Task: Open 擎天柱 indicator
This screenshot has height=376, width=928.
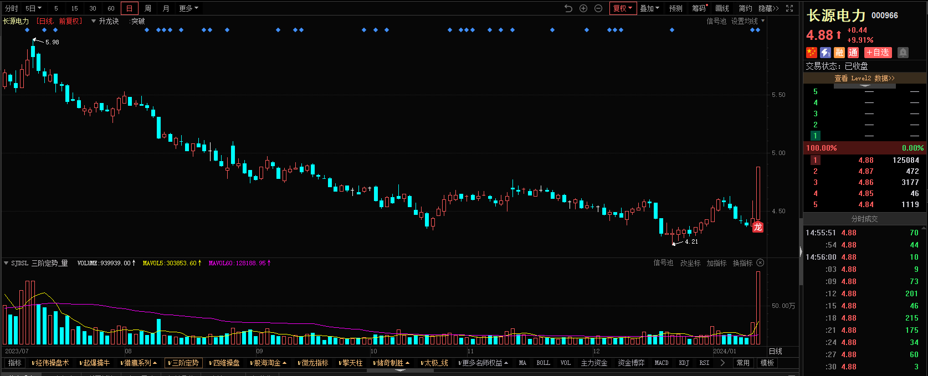Action: click(351, 363)
